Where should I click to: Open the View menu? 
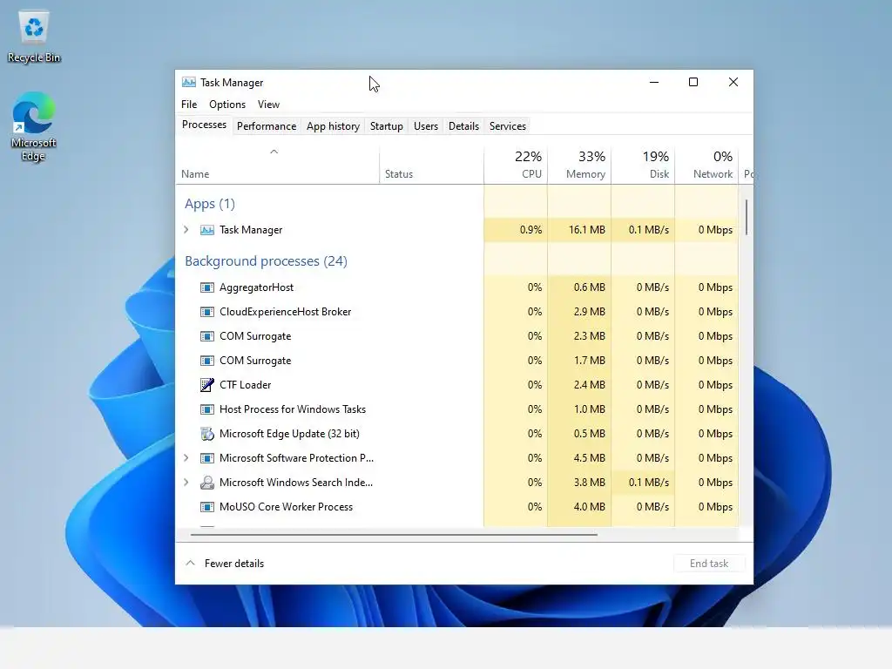[268, 105]
